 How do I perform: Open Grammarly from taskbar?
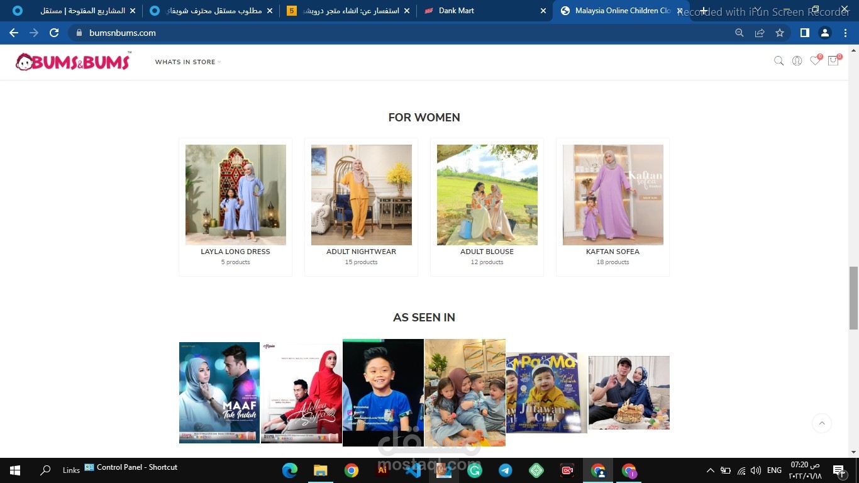click(x=475, y=470)
